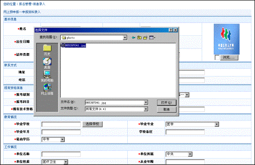Expand the file name (文件名) dropdown arrow
This screenshot has width=255, height=165.
(x=146, y=102)
